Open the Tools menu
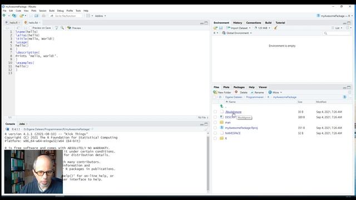 pos(78,11)
